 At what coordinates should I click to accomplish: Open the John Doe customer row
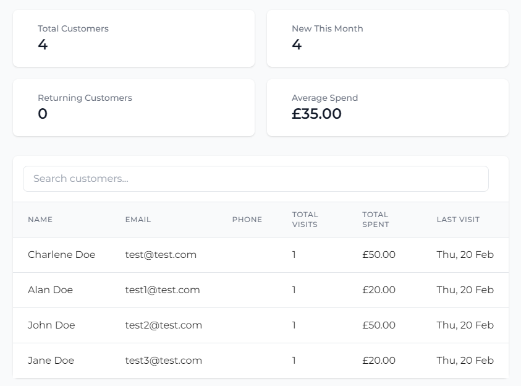click(x=261, y=325)
